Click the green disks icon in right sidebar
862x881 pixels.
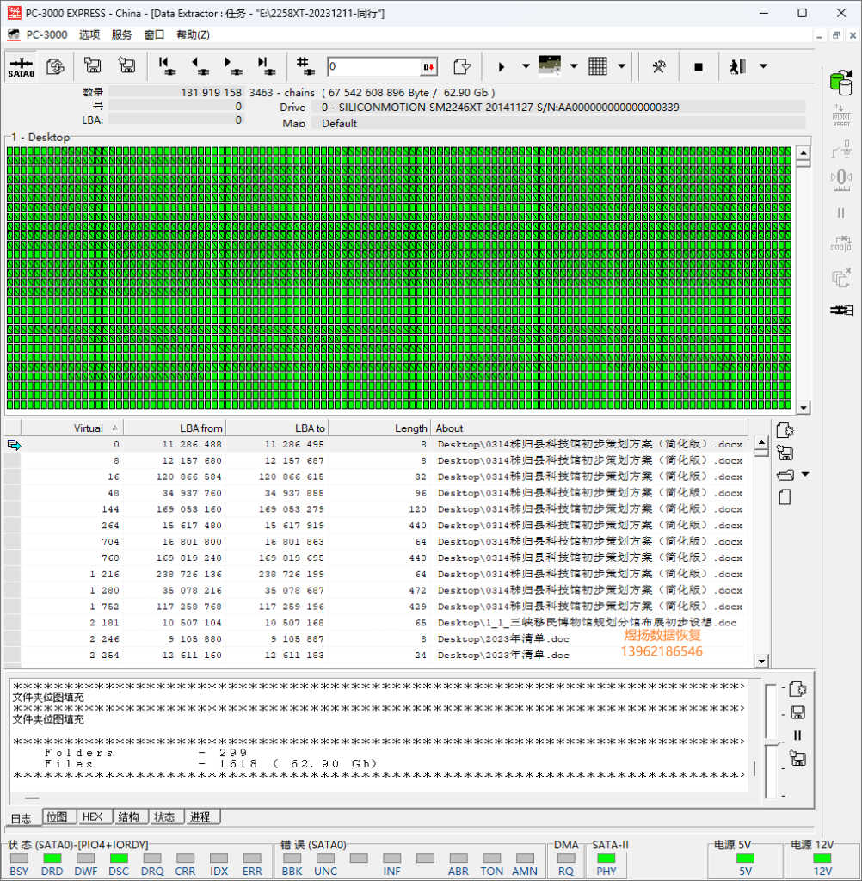[841, 83]
